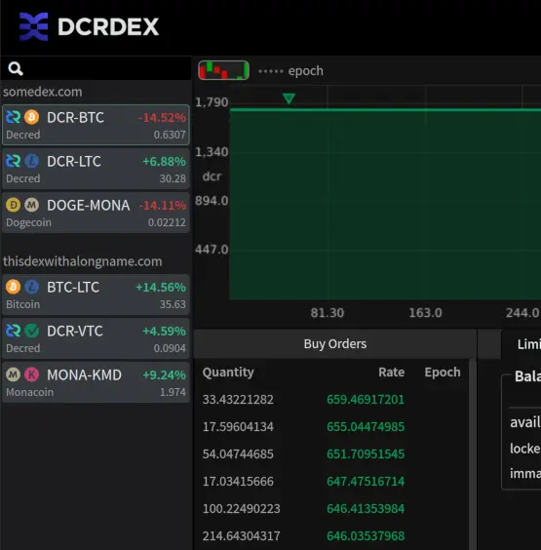Open the MONA-KMD market
The height and width of the screenshot is (550, 541).
[96, 382]
